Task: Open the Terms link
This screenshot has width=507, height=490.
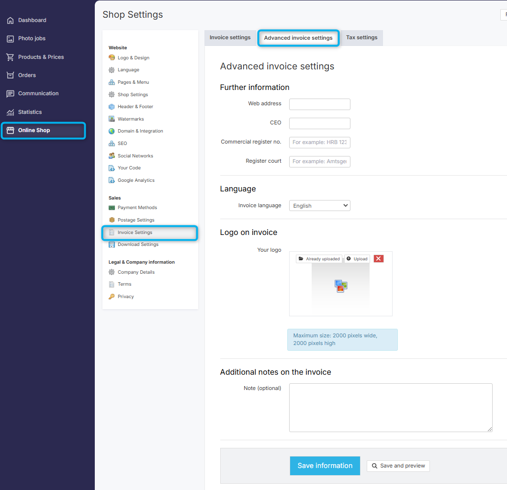Action: click(124, 284)
